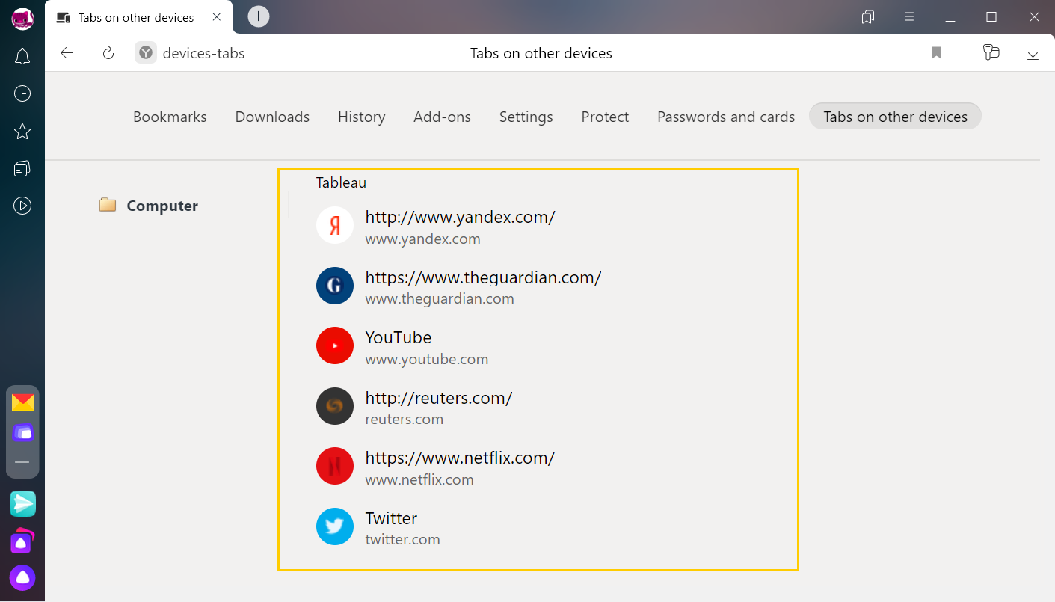Screen dimensions: 1055x602
Task: Click the blue Twitter bird favicon
Action: click(335, 526)
